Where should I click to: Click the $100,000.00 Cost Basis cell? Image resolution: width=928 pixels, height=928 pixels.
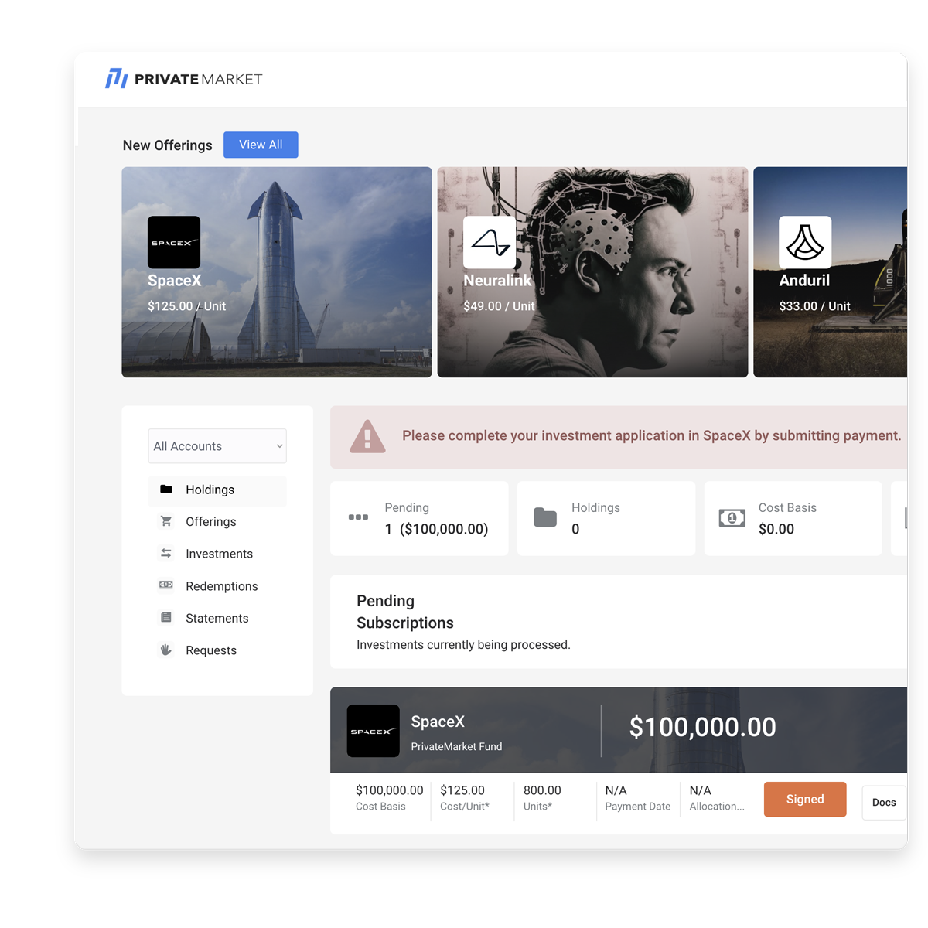389,797
